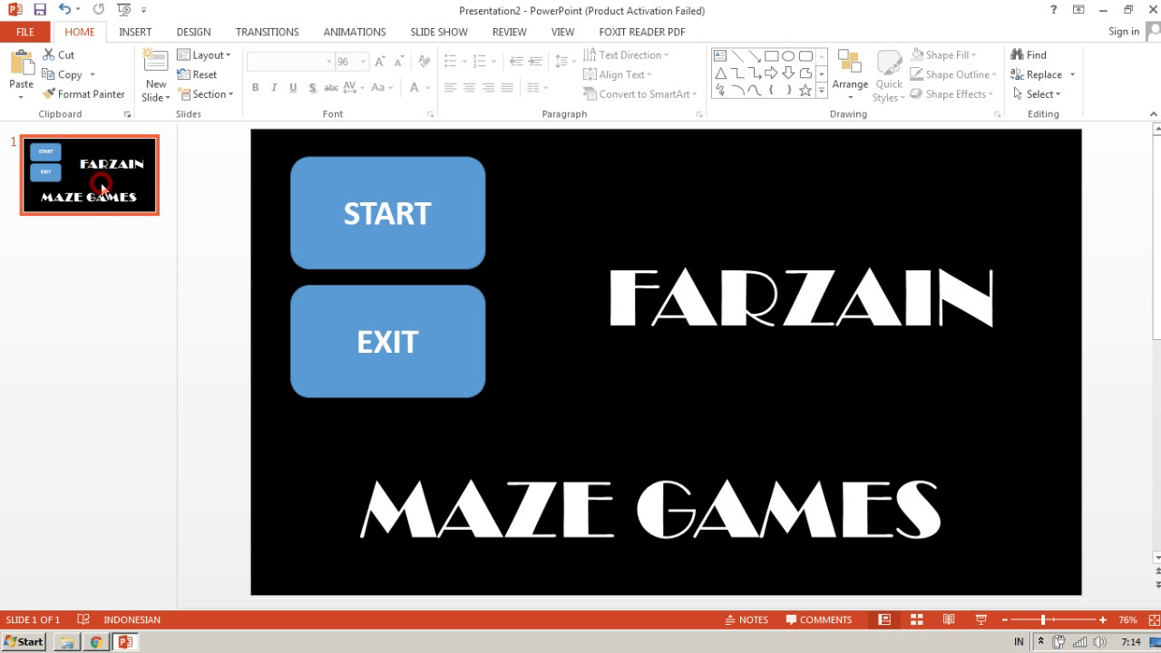This screenshot has height=653, width=1161.
Task: Toggle text shadow
Action: pos(312,88)
